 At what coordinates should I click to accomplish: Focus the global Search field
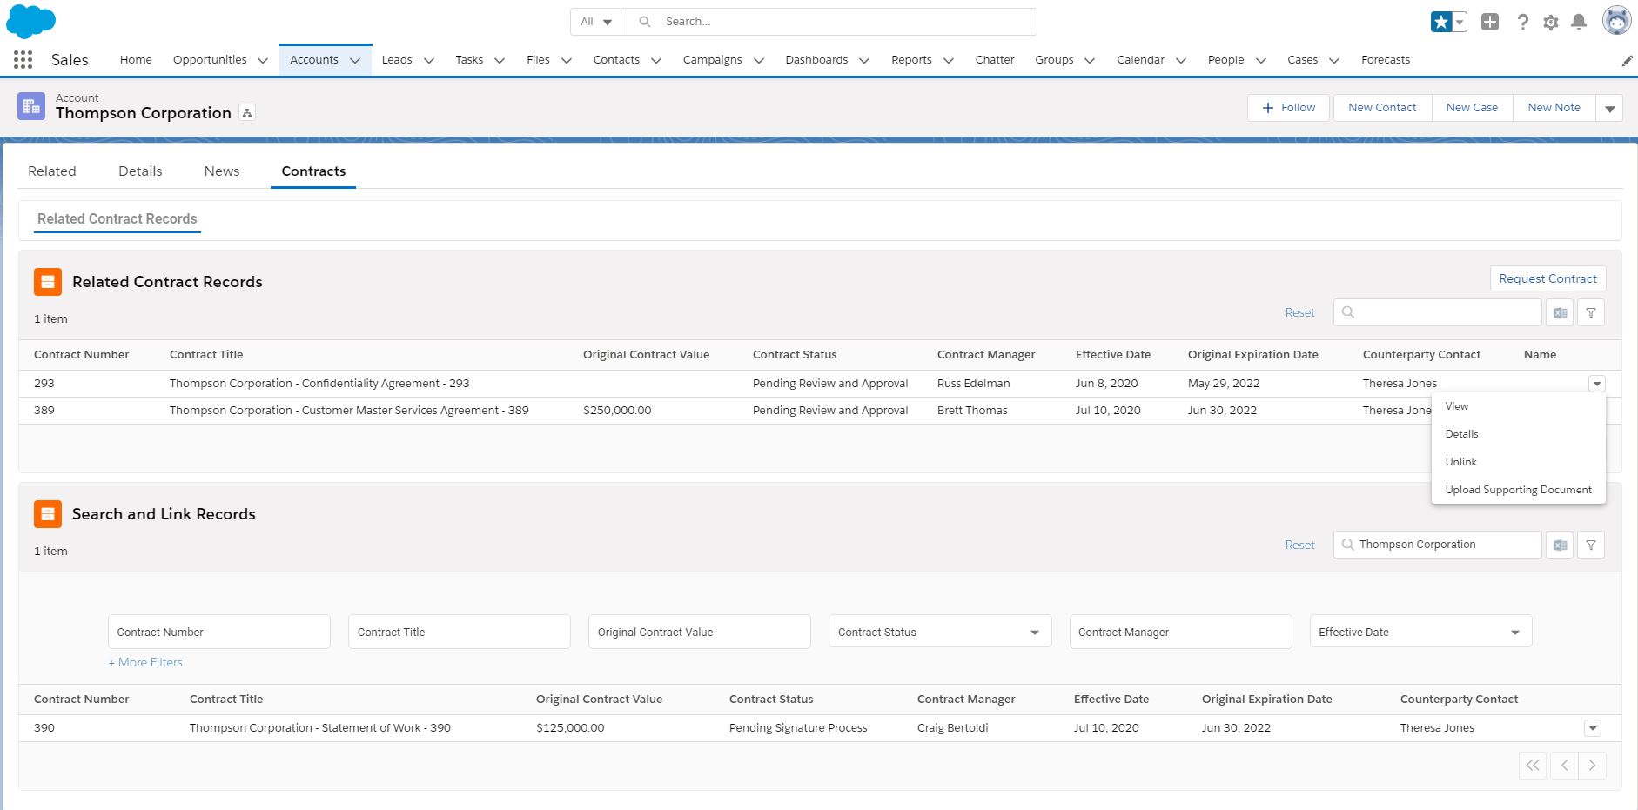click(829, 22)
